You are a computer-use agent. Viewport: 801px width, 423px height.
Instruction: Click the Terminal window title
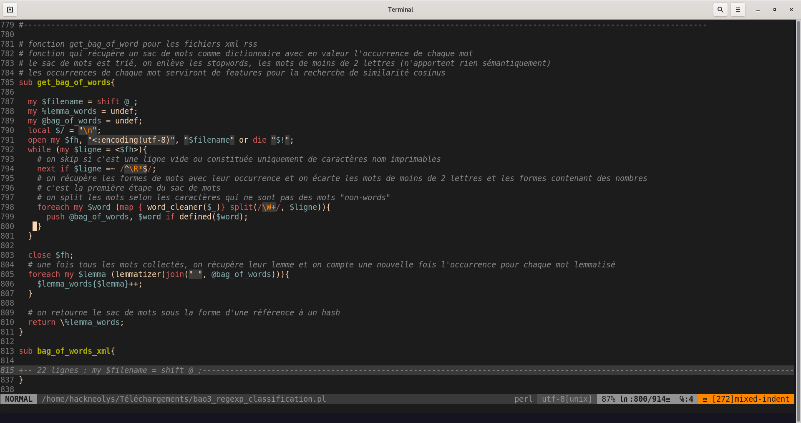[400, 10]
